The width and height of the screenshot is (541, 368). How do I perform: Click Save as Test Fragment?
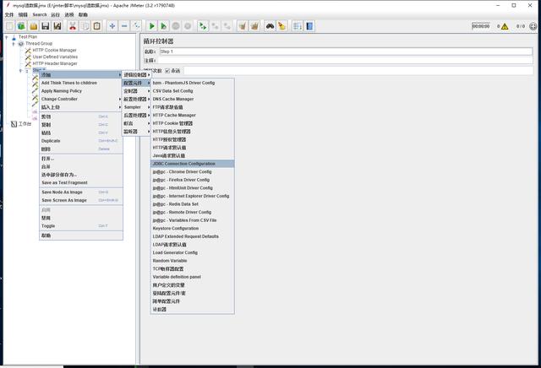64,182
